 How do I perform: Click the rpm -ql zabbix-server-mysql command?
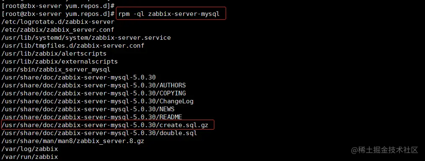[169, 13]
